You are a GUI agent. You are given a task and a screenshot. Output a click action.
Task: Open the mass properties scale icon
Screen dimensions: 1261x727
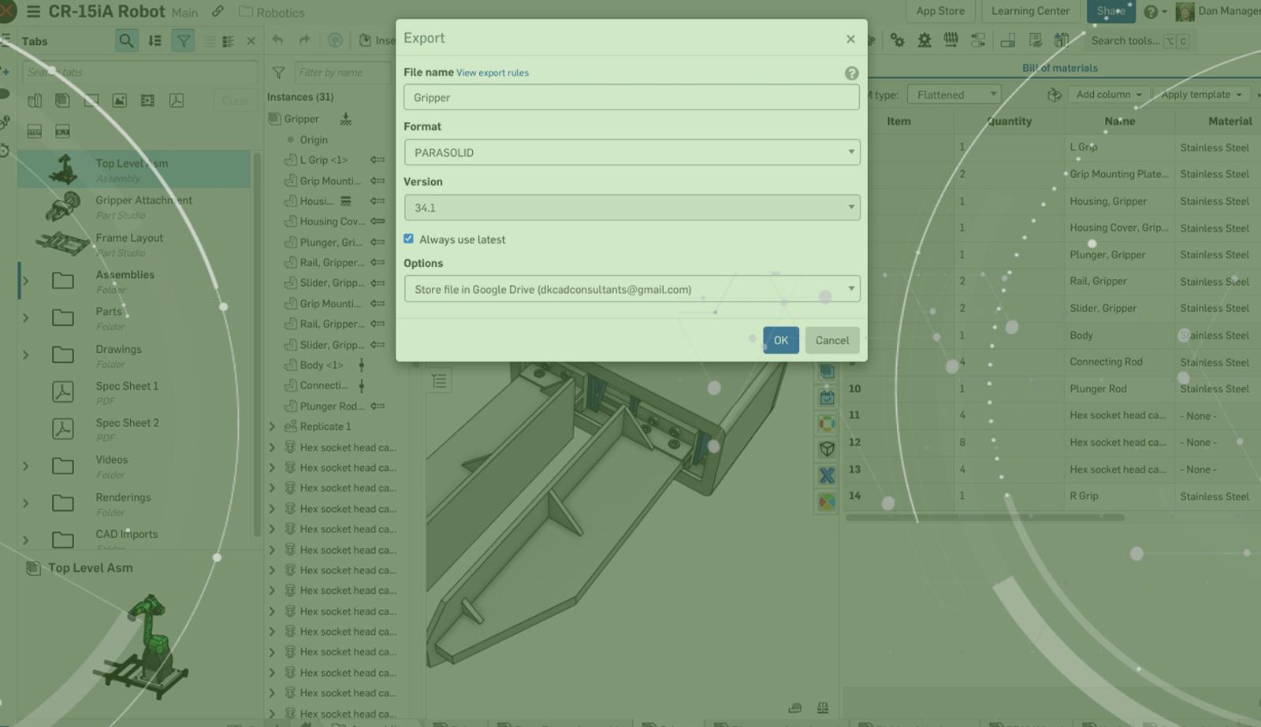(822, 707)
